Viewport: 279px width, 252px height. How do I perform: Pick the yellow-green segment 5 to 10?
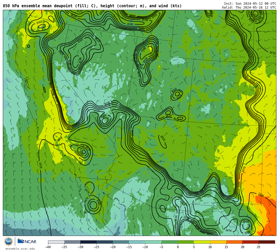pos(202,242)
